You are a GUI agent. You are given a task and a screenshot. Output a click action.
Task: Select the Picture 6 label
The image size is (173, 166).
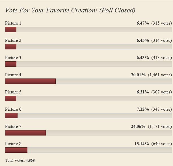[x=13, y=109]
